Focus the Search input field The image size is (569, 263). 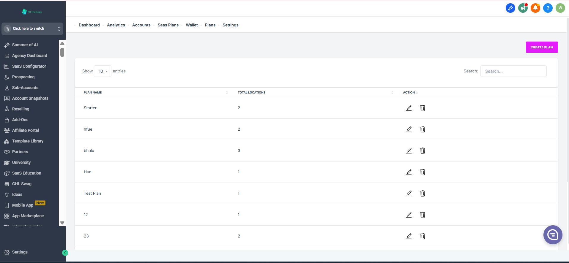coord(513,71)
